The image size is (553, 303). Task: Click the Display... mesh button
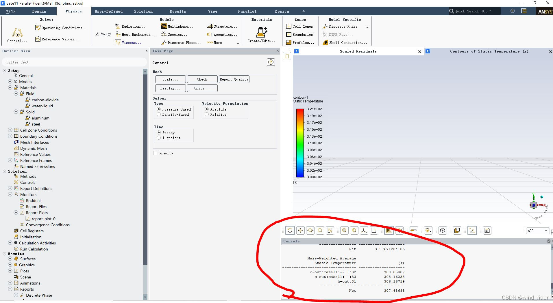coord(170,88)
